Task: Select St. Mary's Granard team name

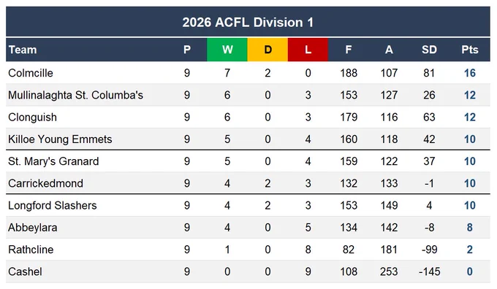Action: click(x=53, y=161)
